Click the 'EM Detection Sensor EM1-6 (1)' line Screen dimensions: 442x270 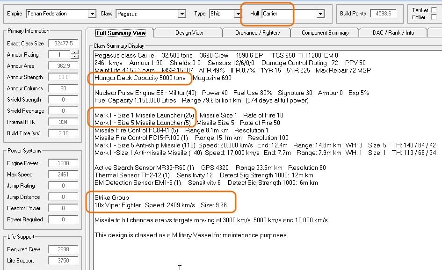coord(206,182)
